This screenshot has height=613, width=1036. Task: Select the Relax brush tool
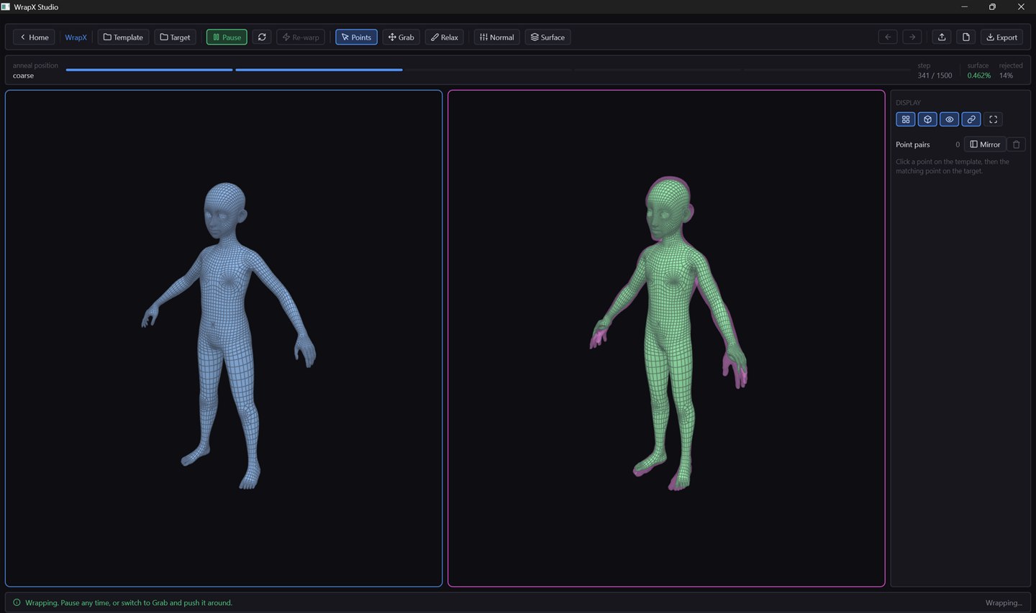click(x=445, y=37)
